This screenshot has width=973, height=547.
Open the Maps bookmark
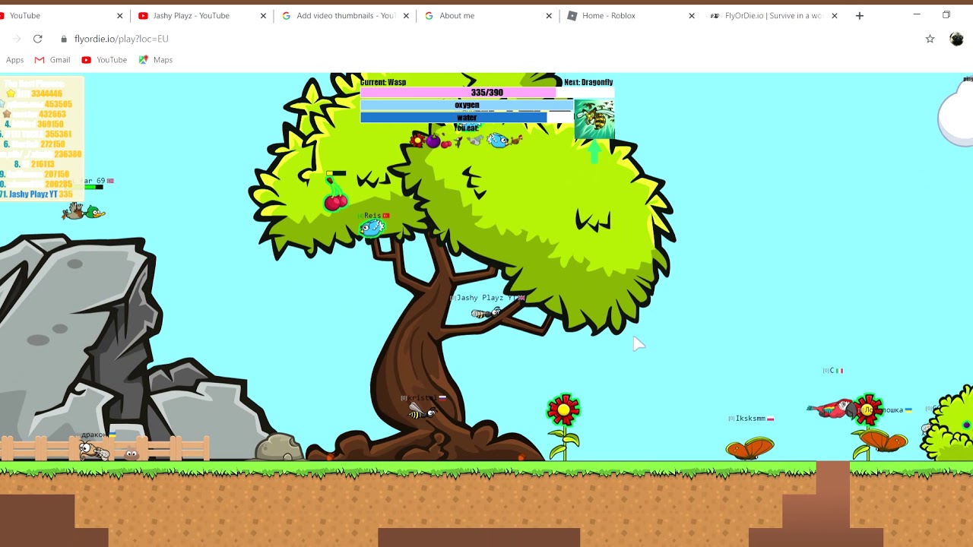(x=156, y=60)
